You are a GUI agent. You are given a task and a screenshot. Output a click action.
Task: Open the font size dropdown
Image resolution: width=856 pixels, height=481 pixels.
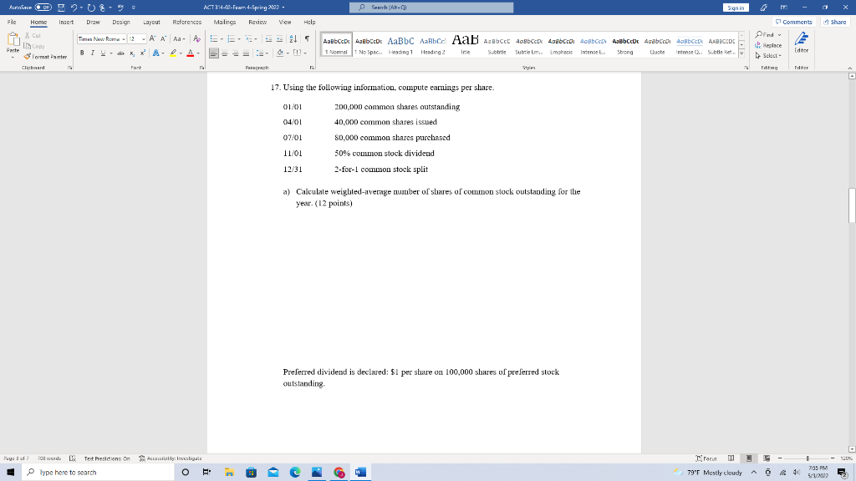coord(144,38)
